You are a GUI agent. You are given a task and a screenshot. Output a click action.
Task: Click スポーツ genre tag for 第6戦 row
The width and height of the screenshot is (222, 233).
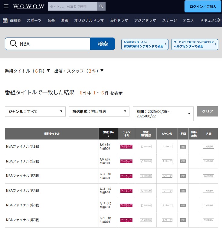click(x=167, y=220)
